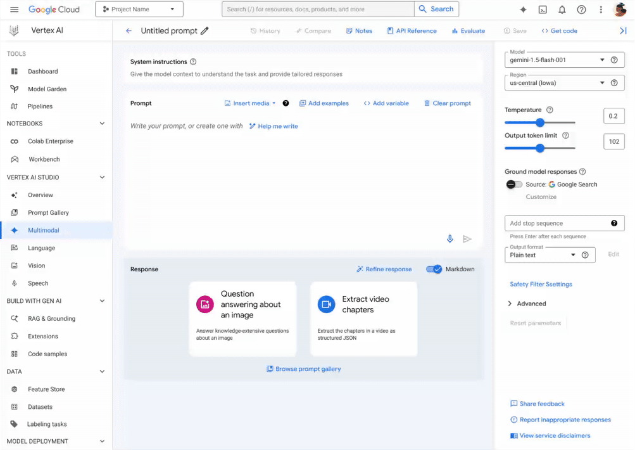The height and width of the screenshot is (450, 635).
Task: Click the microphone icon in the prompt area
Action: pyautogui.click(x=450, y=239)
